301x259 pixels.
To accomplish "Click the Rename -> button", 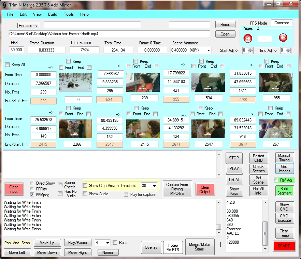I will pos(28,26).
